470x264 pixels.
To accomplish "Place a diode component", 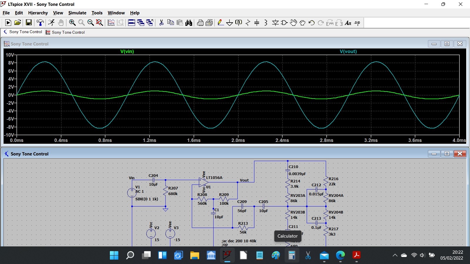I will tap(275, 23).
